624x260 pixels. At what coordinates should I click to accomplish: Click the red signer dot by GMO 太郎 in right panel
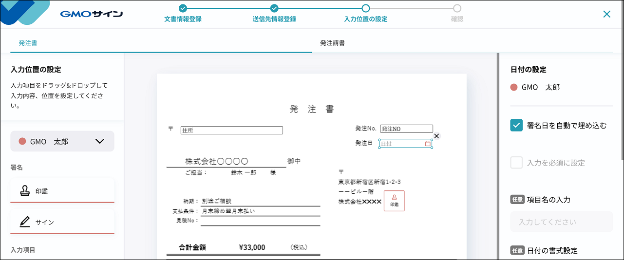tap(513, 87)
